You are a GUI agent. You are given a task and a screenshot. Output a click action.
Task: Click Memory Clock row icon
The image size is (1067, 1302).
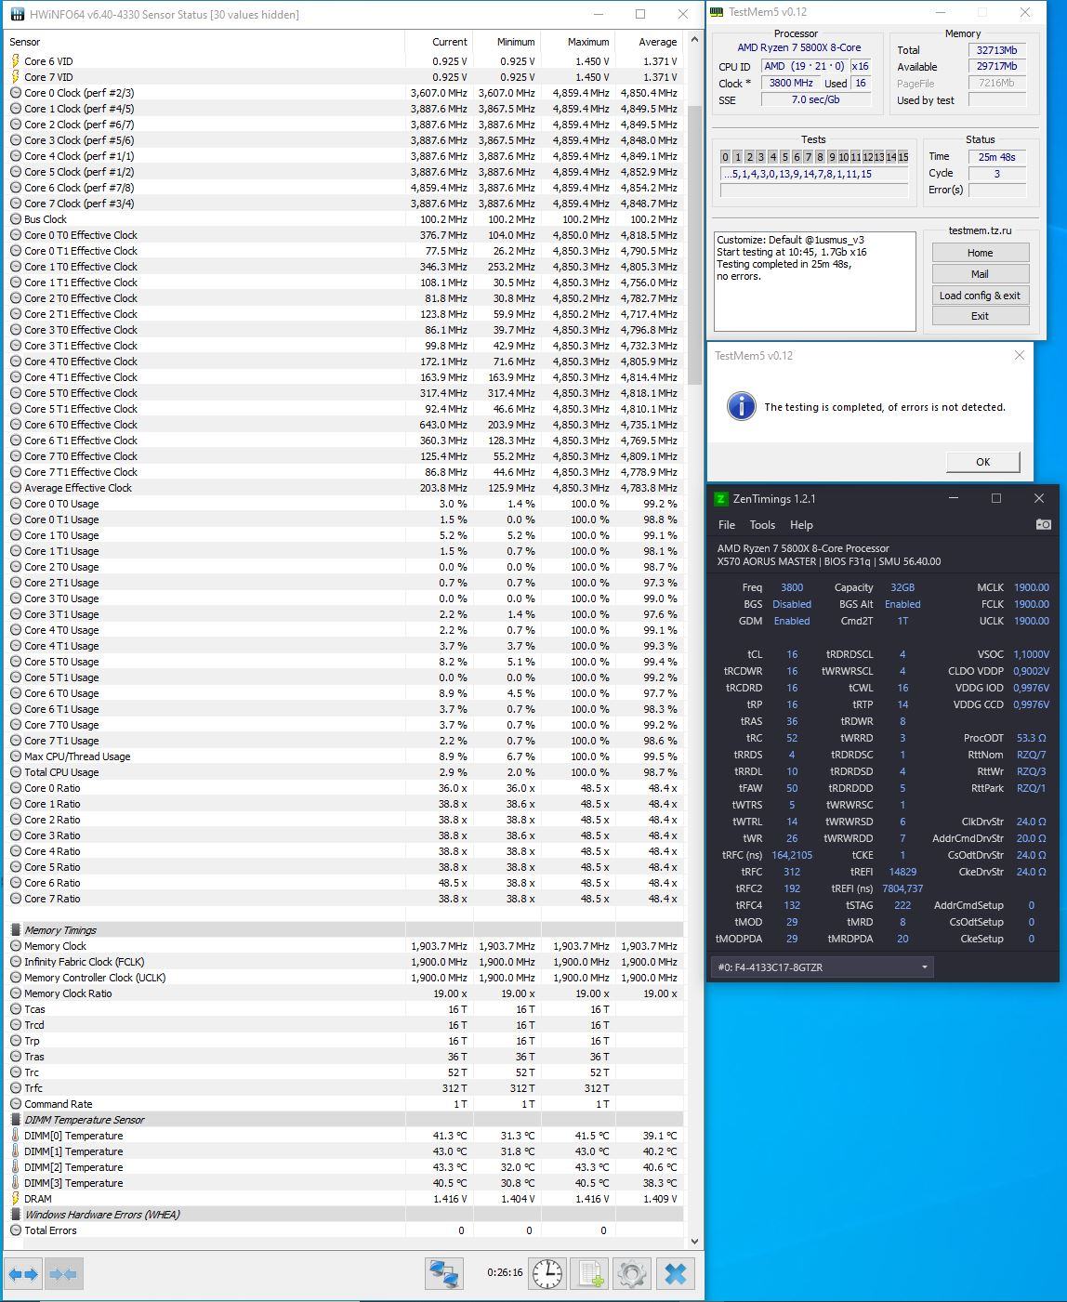coord(16,946)
